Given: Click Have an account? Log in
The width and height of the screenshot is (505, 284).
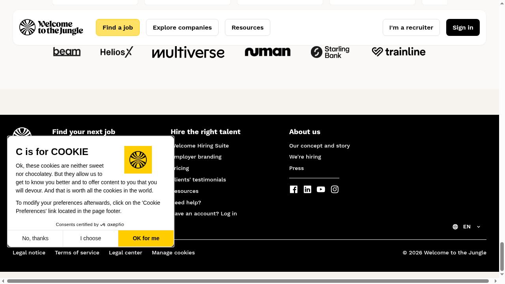Looking at the screenshot, I should 206,213.
